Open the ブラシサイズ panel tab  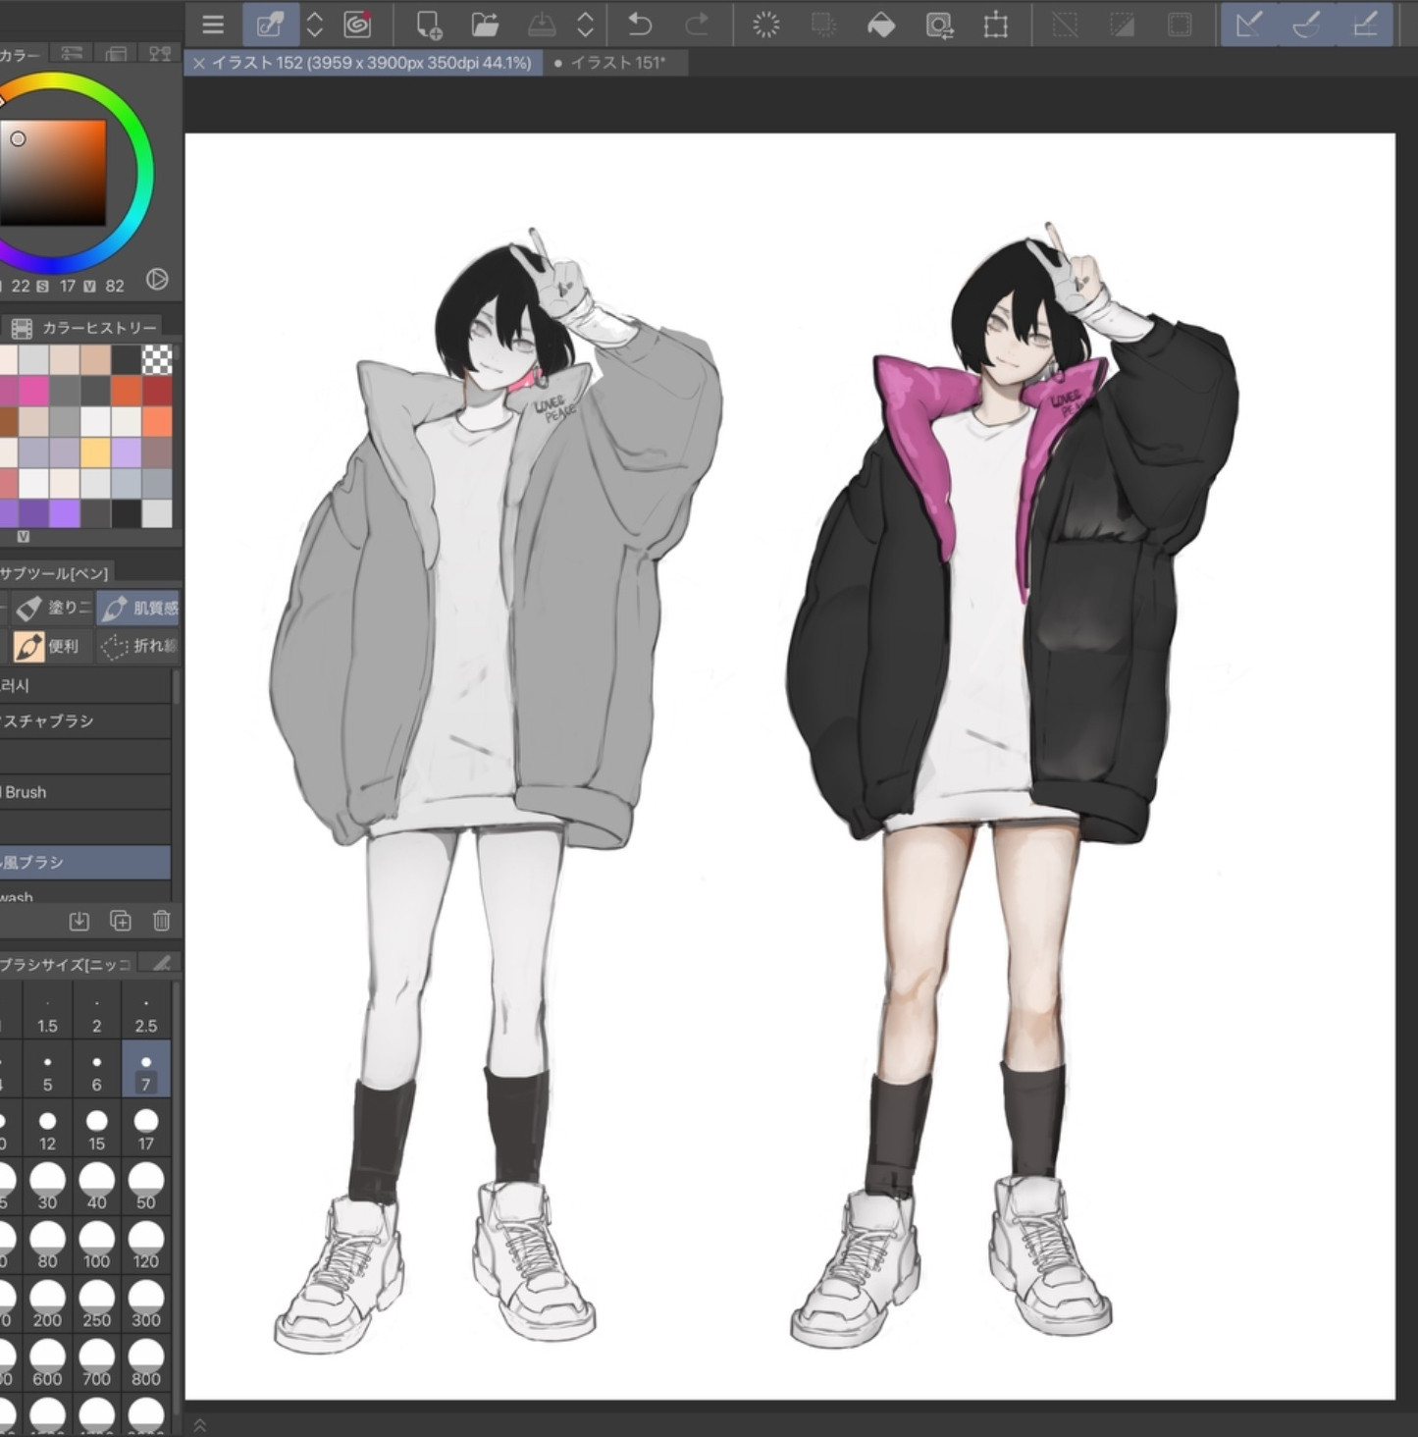(x=65, y=965)
